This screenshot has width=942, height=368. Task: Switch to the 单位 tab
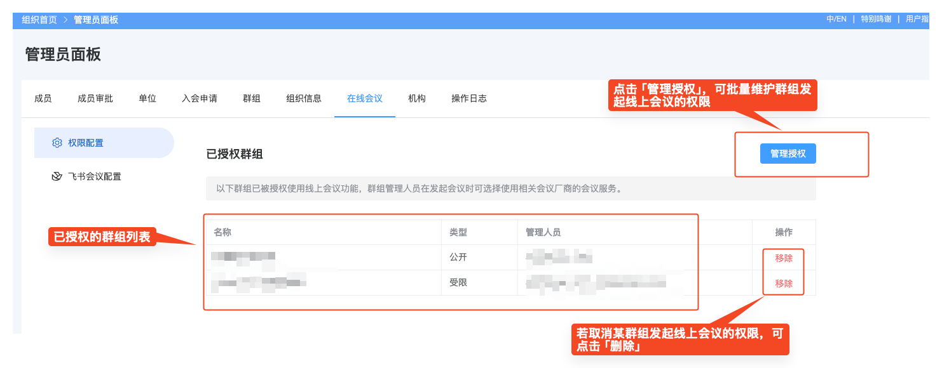pyautogui.click(x=146, y=98)
